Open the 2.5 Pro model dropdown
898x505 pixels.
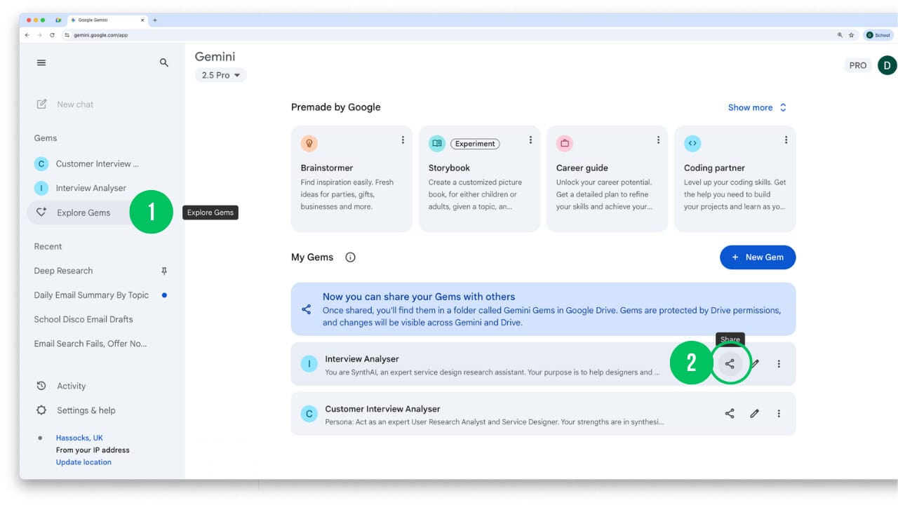coord(220,75)
